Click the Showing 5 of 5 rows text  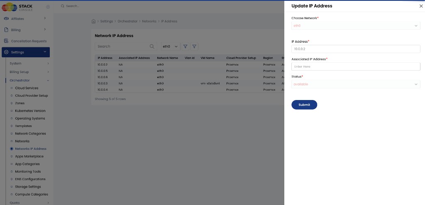click(110, 99)
